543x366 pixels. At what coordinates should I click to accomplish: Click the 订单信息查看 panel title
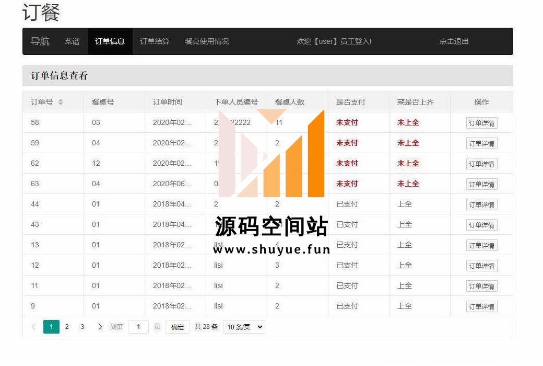[x=60, y=76]
